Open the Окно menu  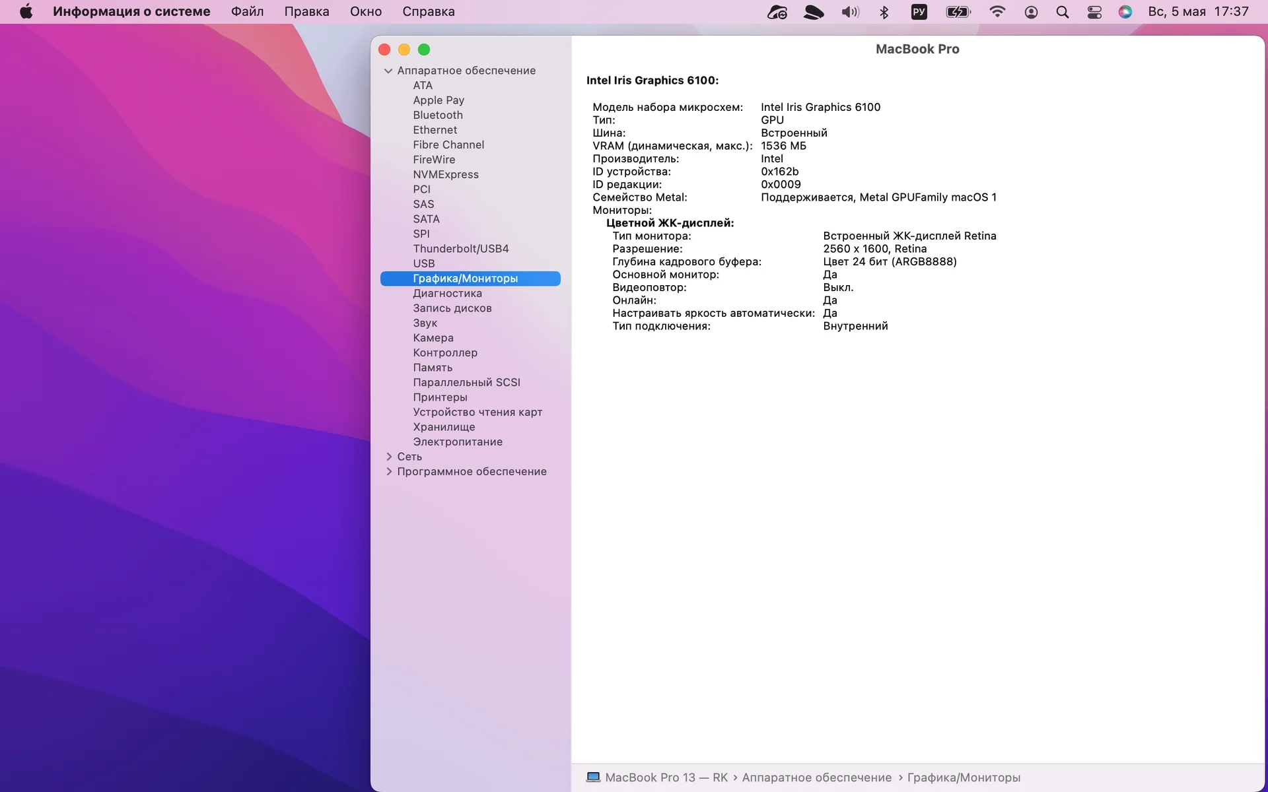click(366, 11)
